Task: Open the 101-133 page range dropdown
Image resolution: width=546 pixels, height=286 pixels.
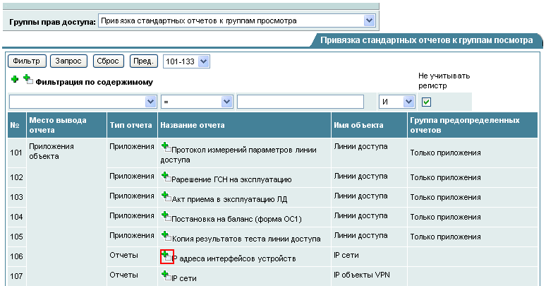Action: coord(186,61)
